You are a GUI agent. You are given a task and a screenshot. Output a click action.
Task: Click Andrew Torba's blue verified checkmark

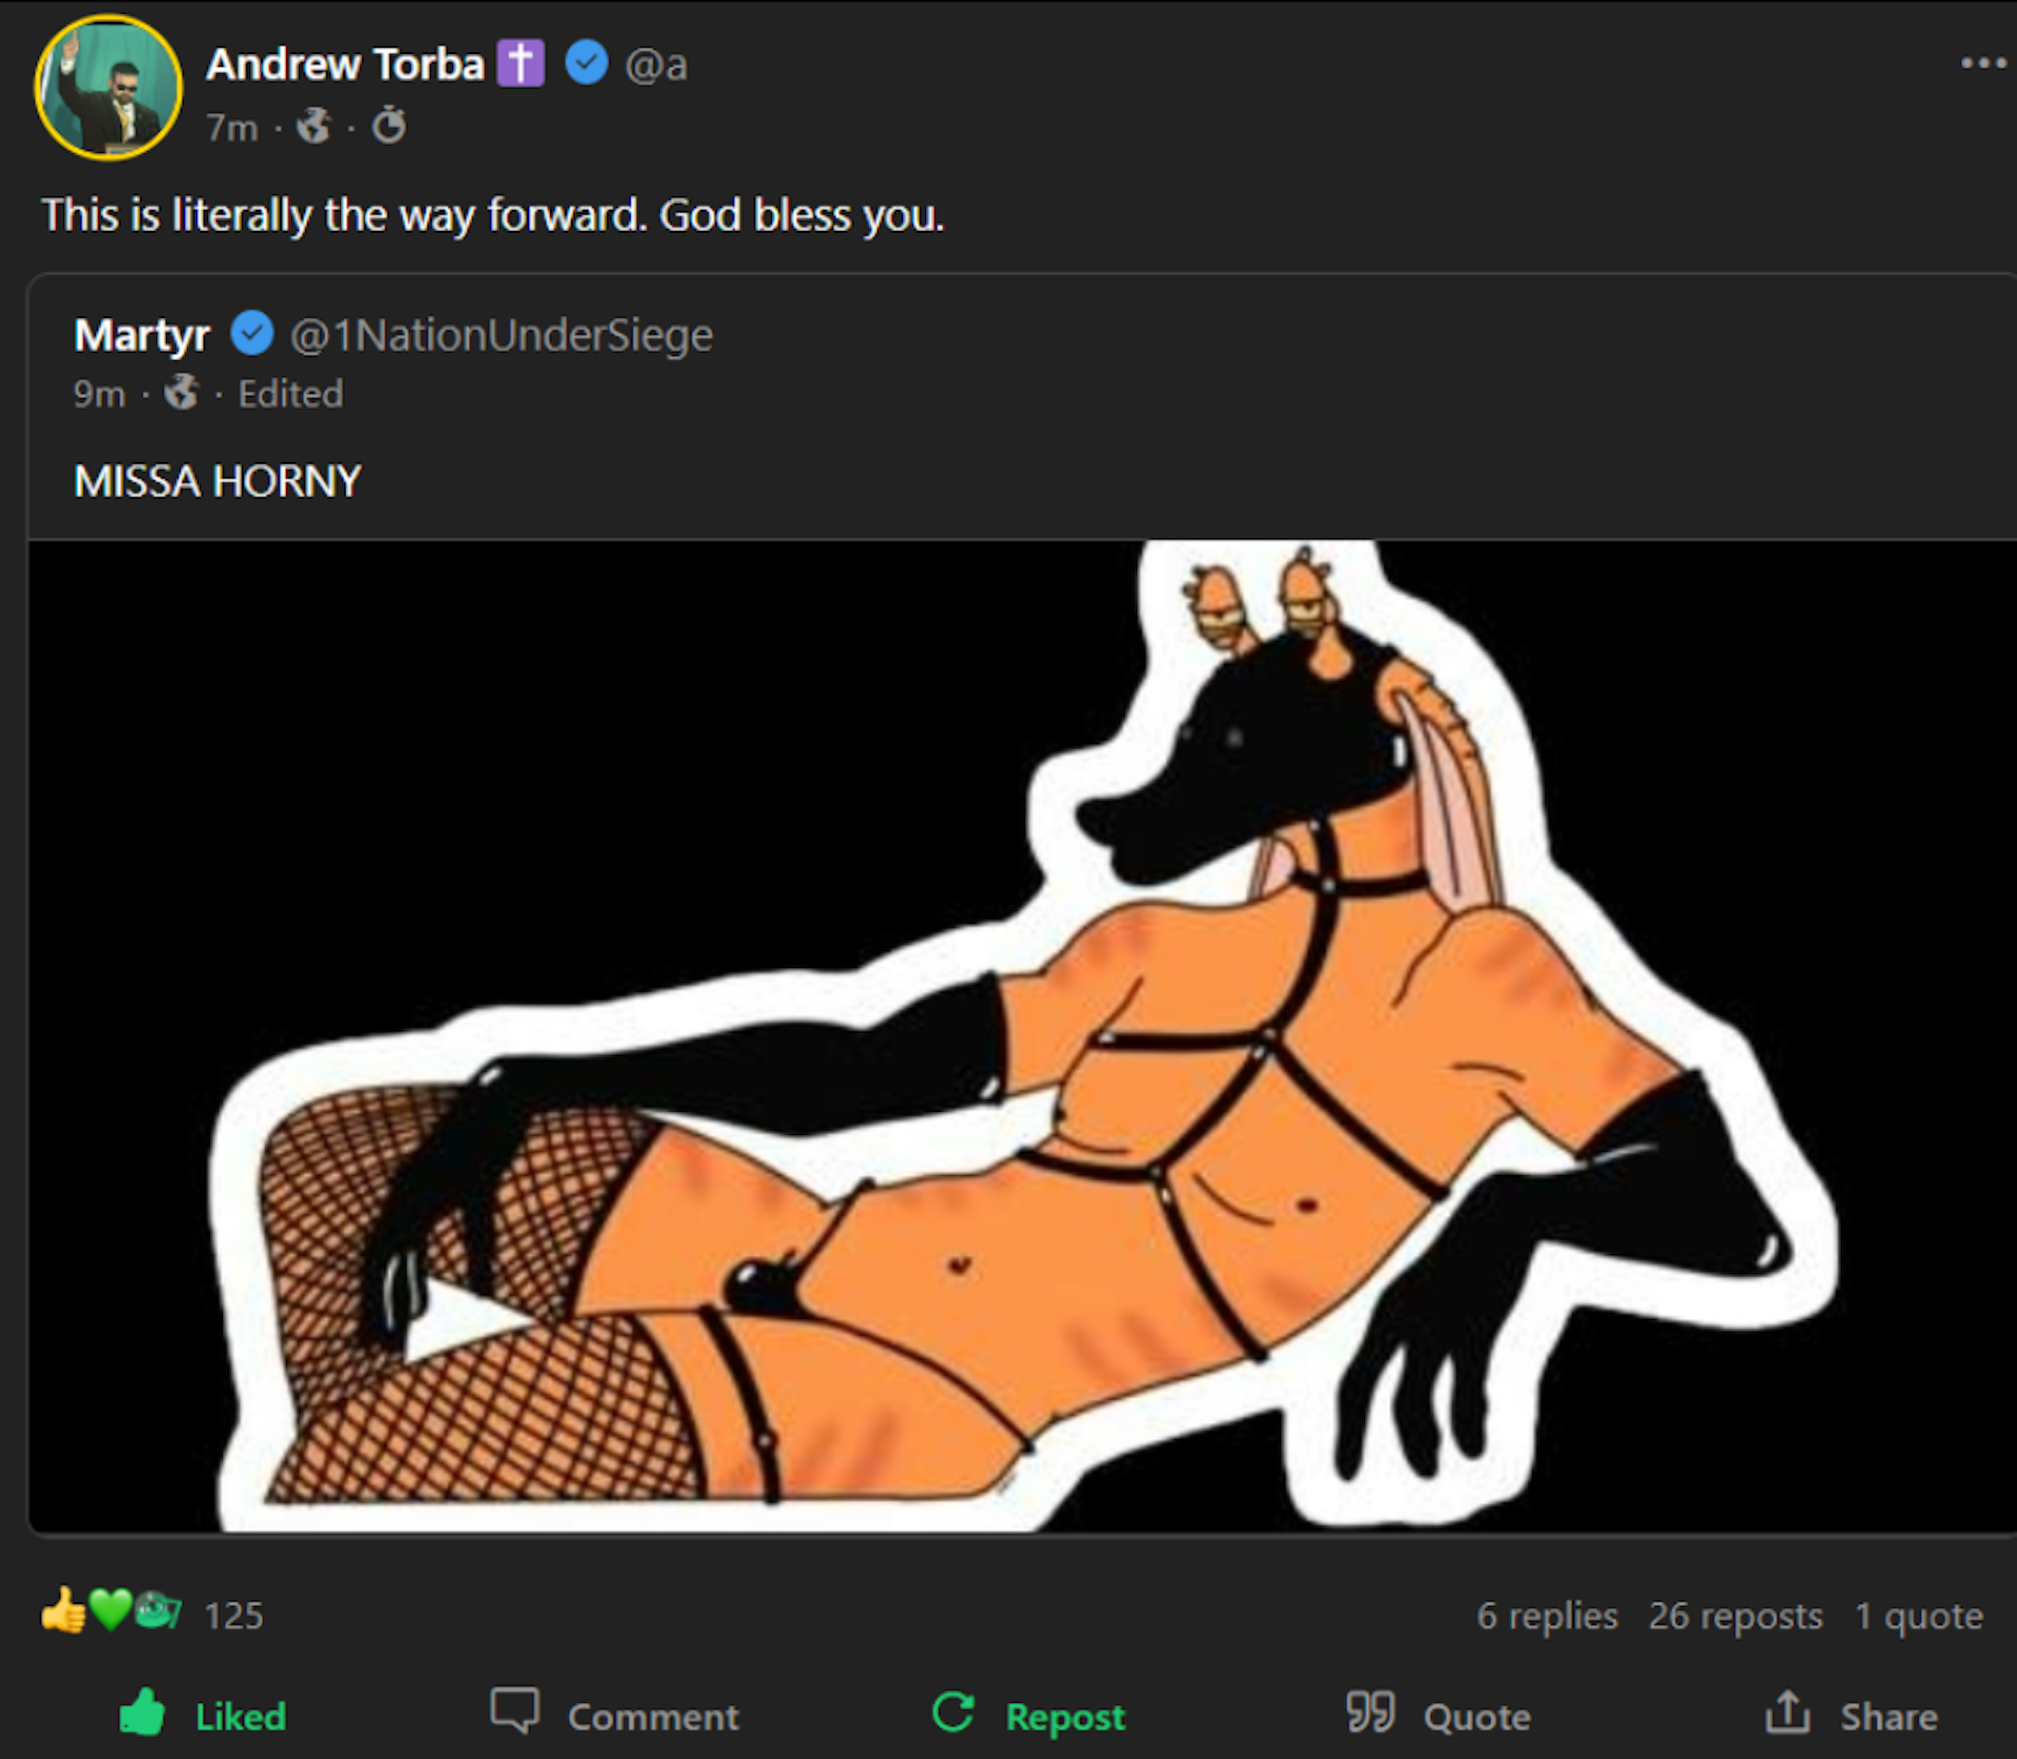coord(586,63)
